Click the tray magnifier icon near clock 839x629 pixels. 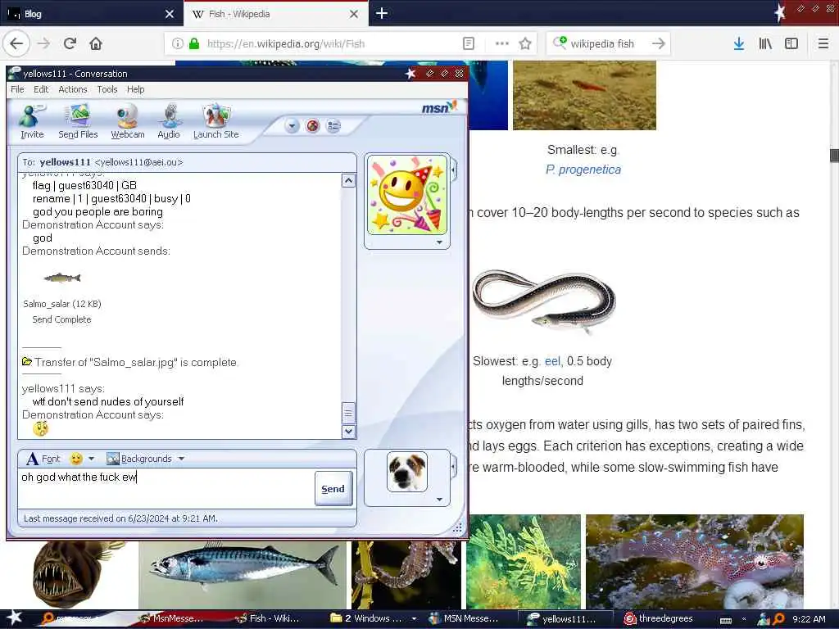(x=778, y=619)
